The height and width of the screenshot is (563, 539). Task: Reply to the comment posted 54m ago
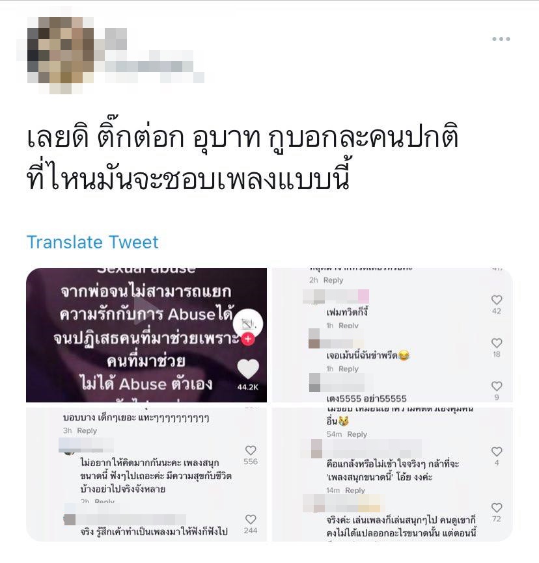[357, 434]
